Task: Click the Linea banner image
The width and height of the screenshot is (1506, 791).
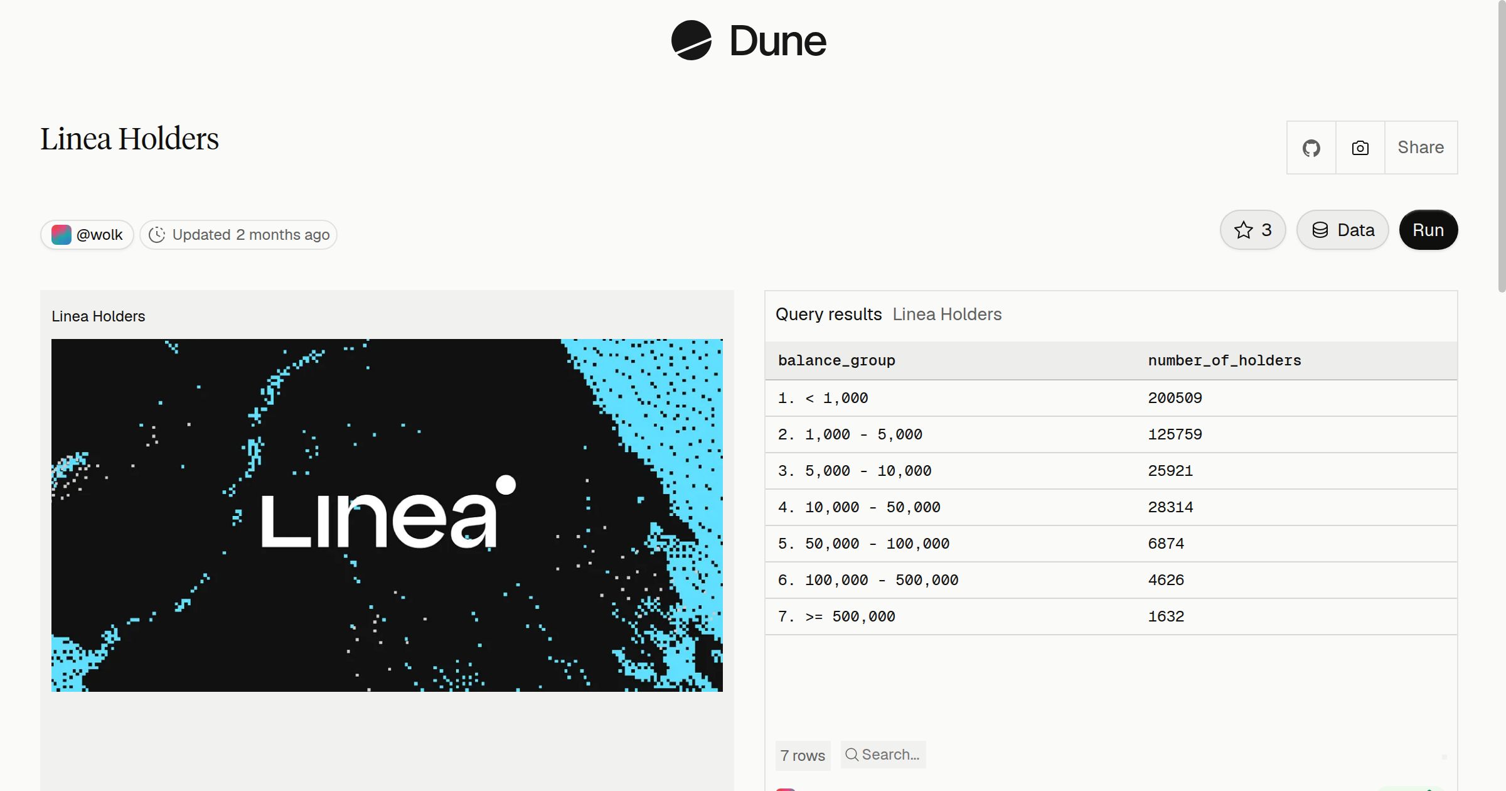Action: (387, 515)
